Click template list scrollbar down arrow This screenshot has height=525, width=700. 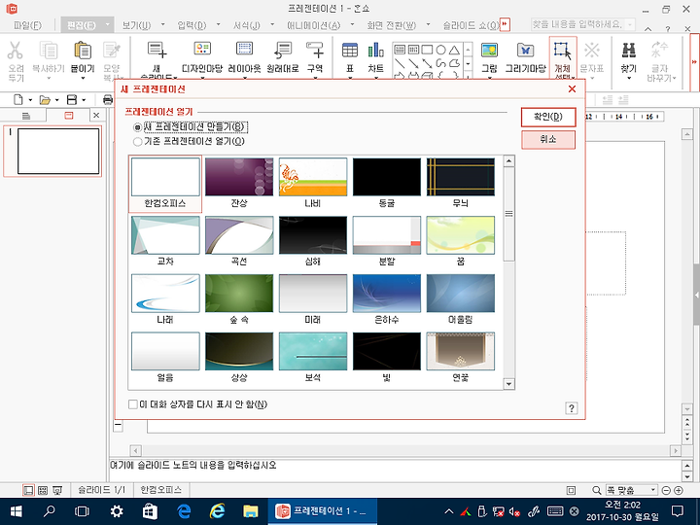tap(508, 383)
